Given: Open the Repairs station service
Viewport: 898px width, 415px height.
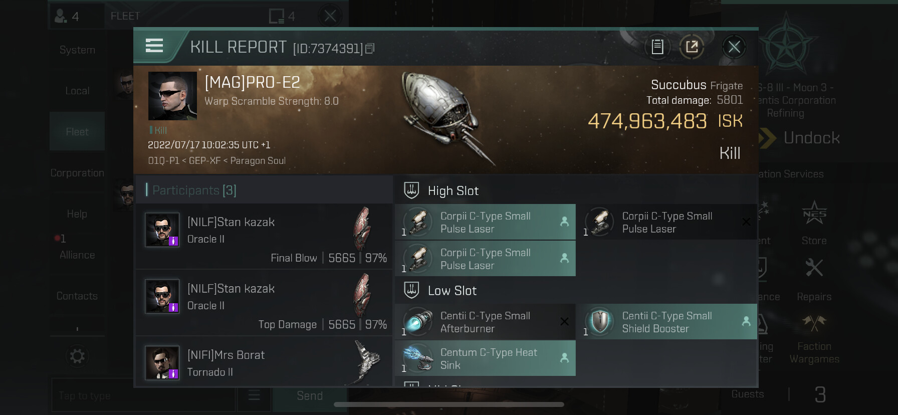Looking at the screenshot, I should tap(814, 280).
